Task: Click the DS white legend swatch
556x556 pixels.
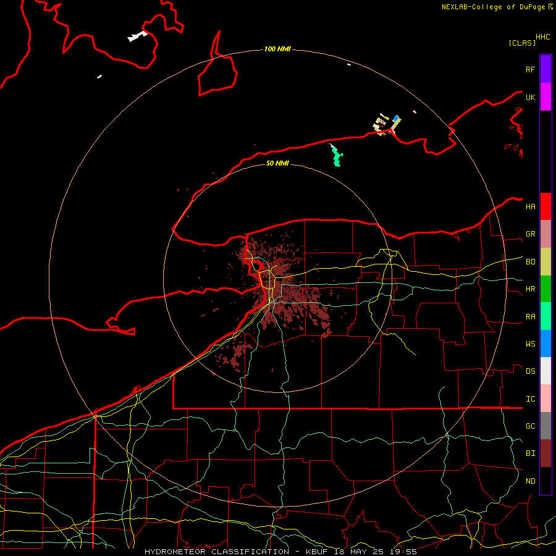Action: click(545, 371)
